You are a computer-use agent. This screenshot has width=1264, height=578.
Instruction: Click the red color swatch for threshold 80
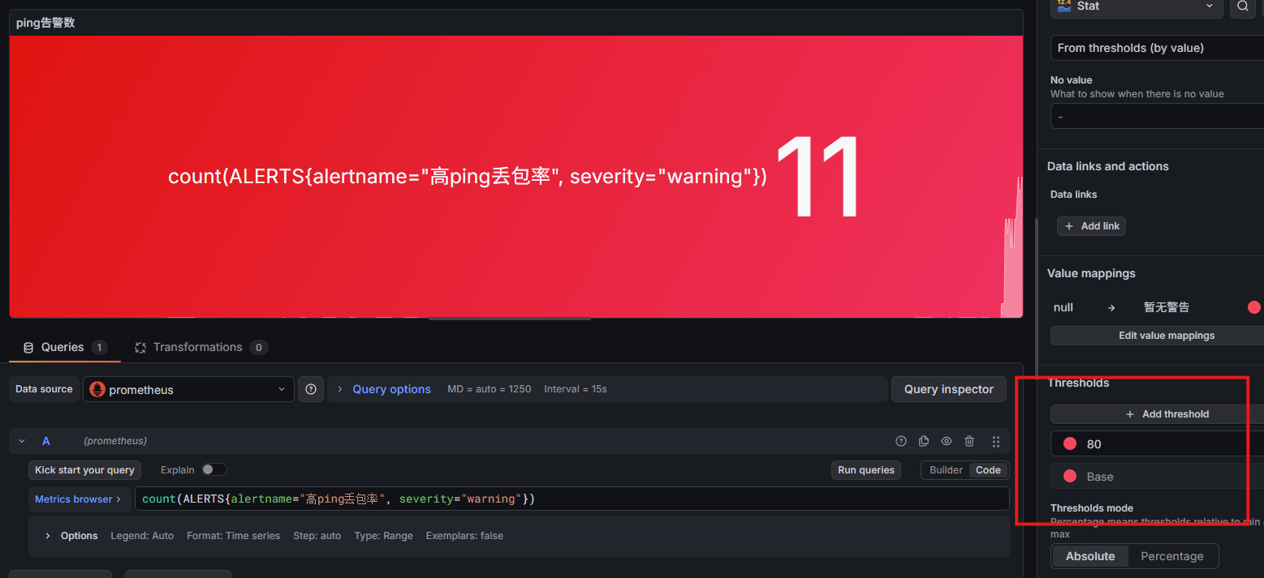pos(1070,443)
